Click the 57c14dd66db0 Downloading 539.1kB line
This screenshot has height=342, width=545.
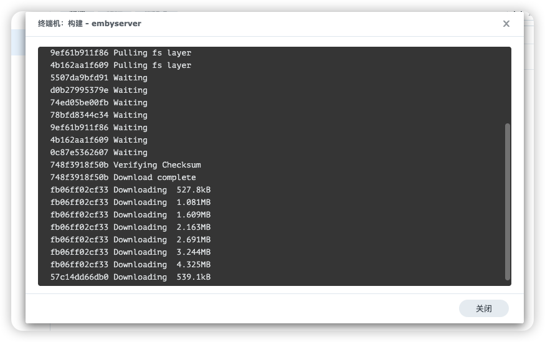pos(130,277)
